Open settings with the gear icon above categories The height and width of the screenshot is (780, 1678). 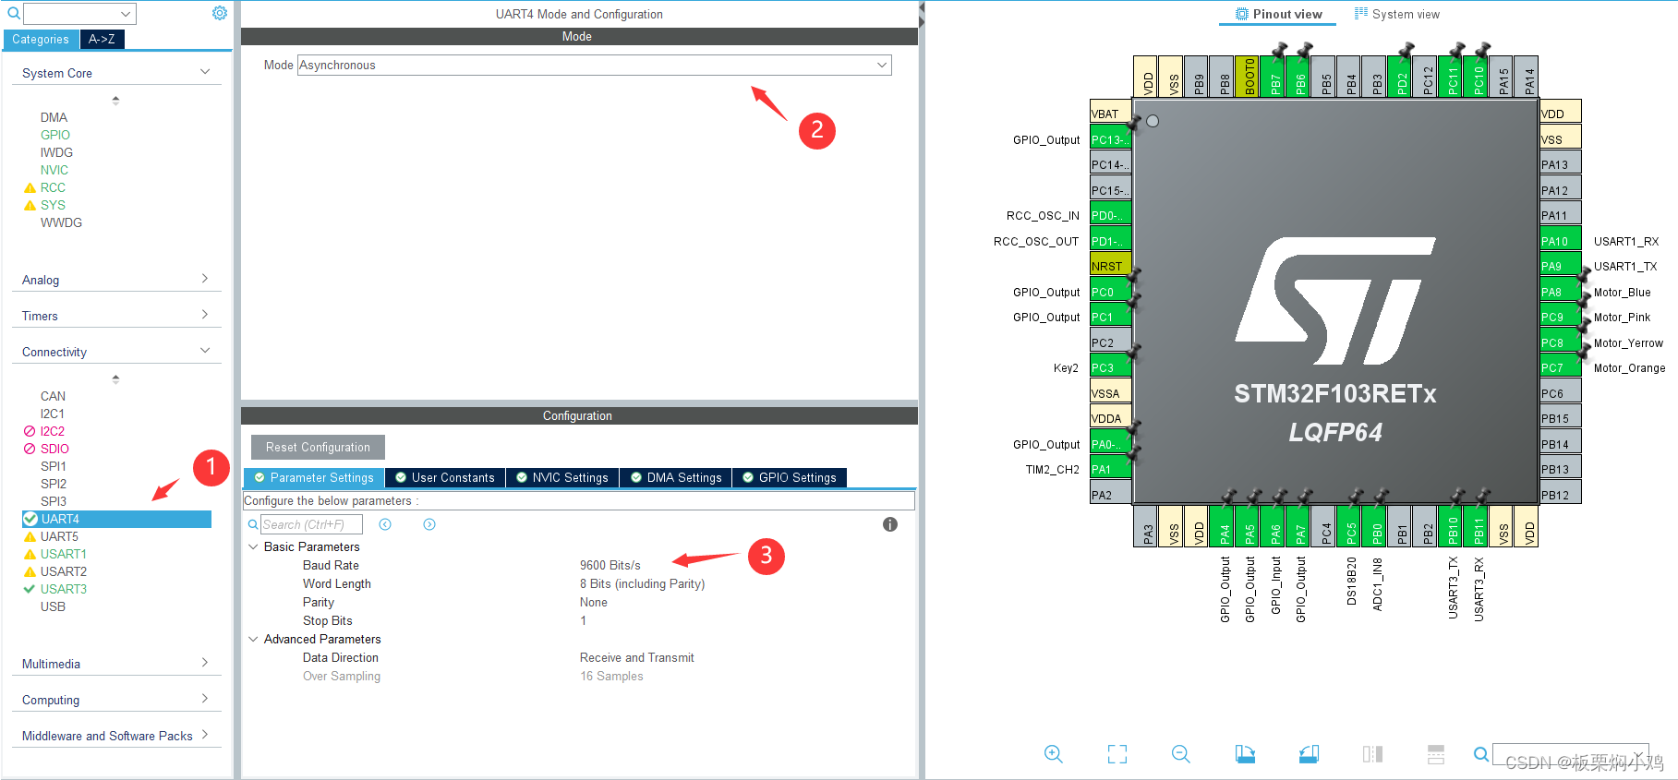click(220, 13)
